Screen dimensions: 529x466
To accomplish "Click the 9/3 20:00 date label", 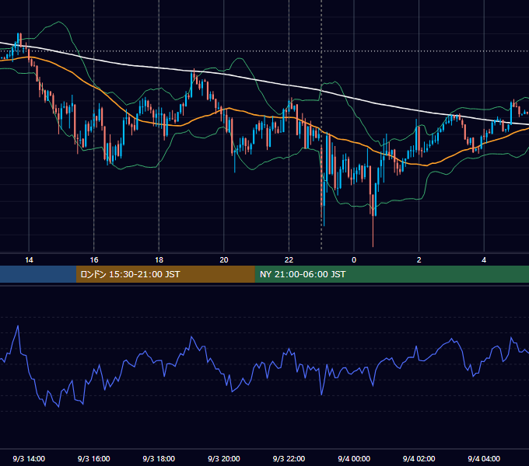I will pos(224,458).
